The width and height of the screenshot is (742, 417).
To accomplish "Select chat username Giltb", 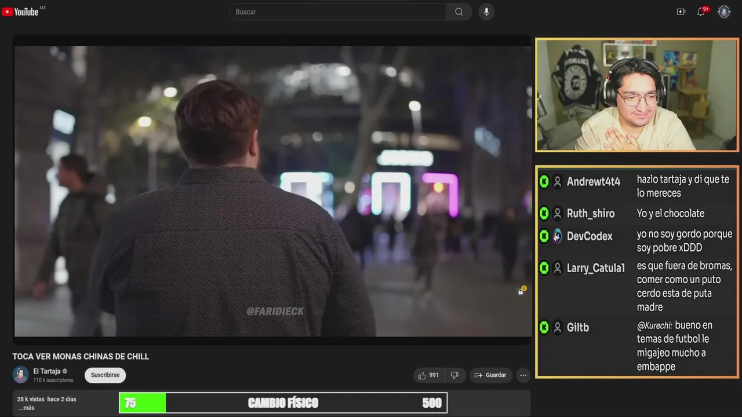I will pyautogui.click(x=578, y=328).
